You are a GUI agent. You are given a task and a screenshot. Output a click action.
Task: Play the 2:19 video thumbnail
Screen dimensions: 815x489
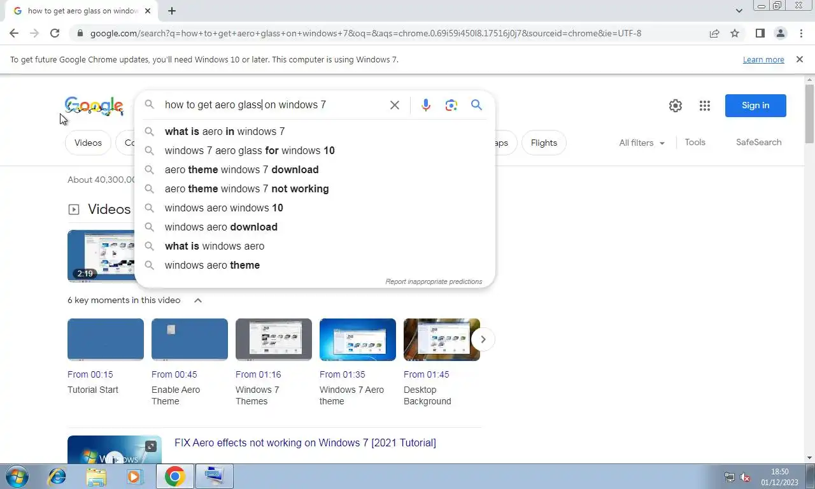pyautogui.click(x=101, y=256)
